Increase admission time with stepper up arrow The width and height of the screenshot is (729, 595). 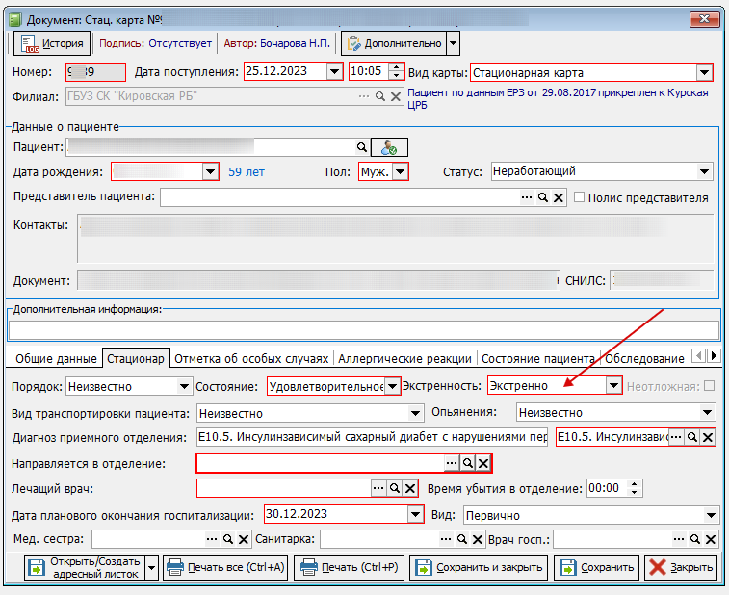(x=396, y=67)
